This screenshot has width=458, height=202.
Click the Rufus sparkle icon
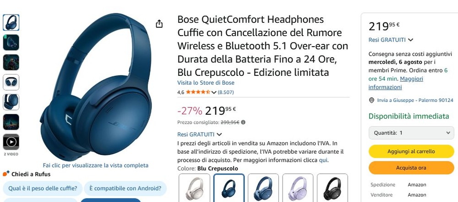(x=6, y=173)
